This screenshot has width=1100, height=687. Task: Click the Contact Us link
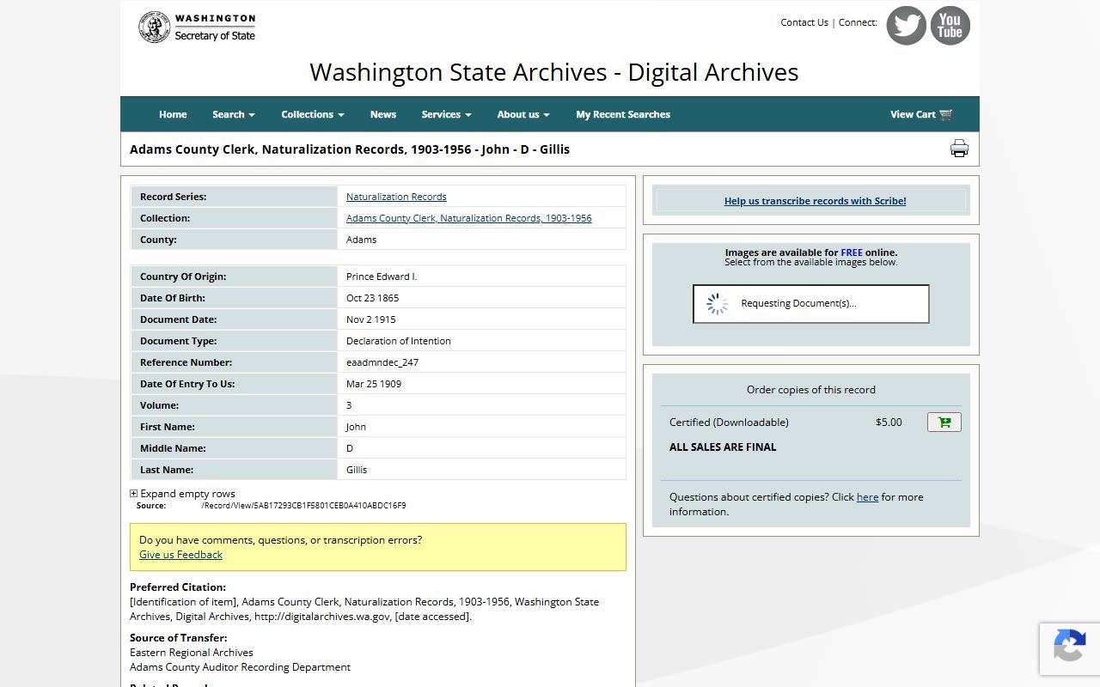pos(804,22)
